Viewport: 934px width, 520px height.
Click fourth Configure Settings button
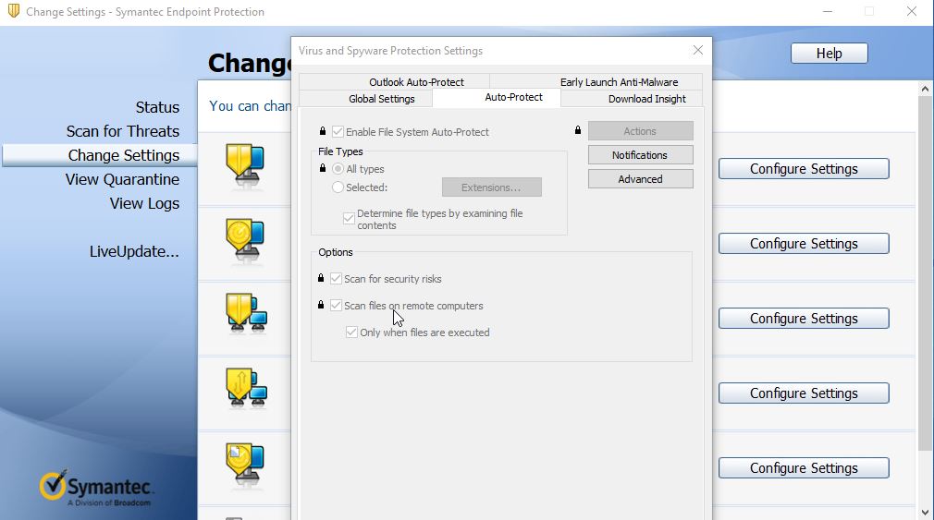804,393
